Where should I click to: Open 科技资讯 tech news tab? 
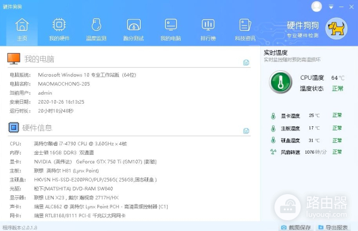(245, 30)
